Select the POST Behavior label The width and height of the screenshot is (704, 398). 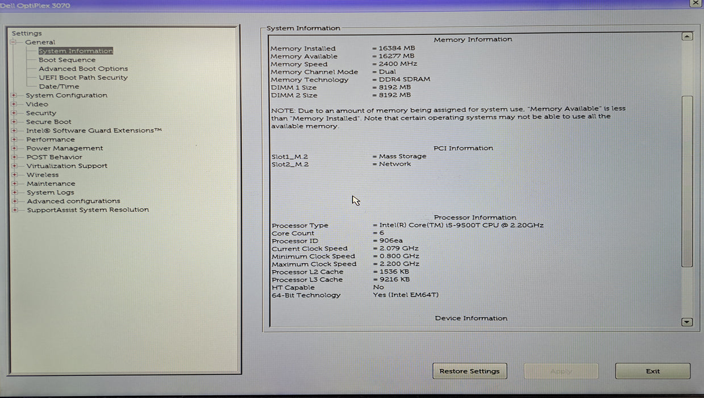point(54,157)
